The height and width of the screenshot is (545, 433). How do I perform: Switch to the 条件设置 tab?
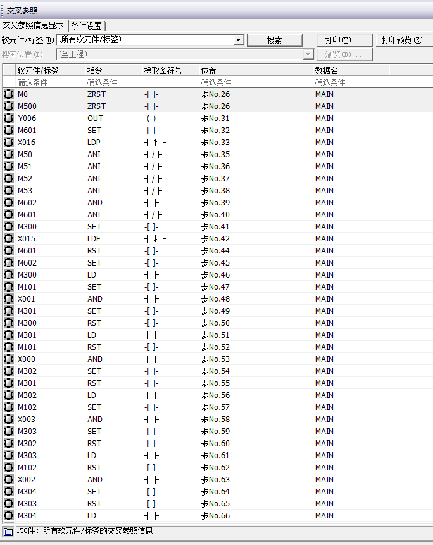click(x=87, y=26)
